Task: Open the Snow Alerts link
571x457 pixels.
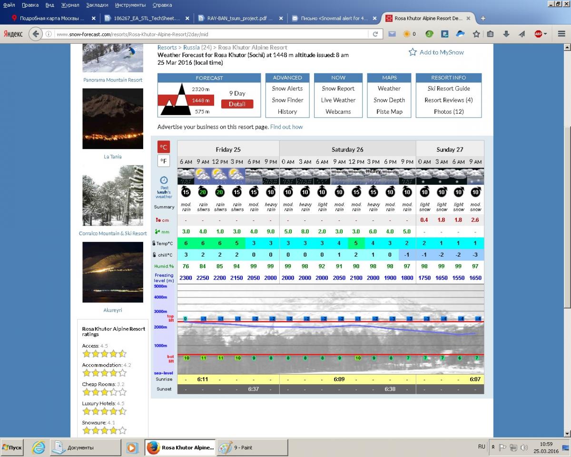Action: pos(287,89)
